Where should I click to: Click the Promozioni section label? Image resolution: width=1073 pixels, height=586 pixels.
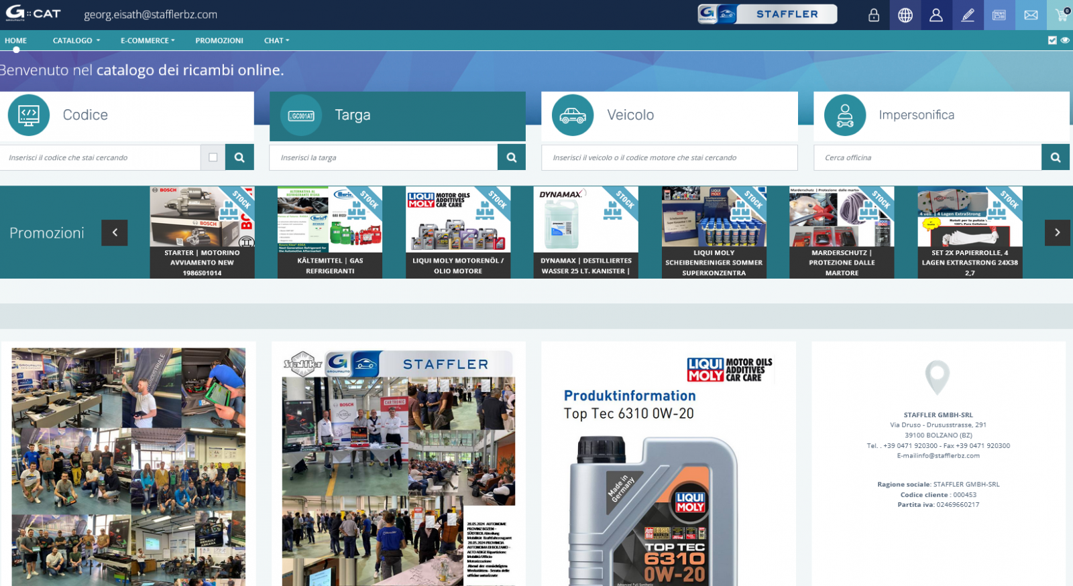[x=47, y=233]
